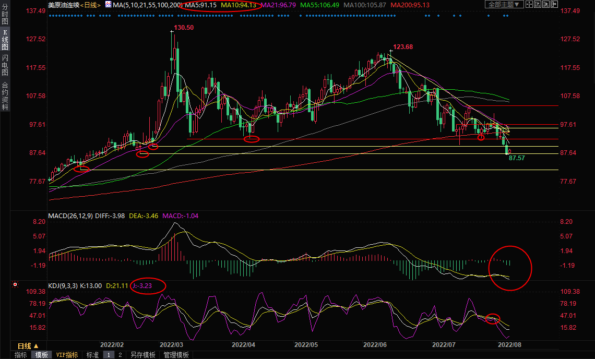Open the 闪电图 side tab
595x359 pixels.
pos(5,65)
